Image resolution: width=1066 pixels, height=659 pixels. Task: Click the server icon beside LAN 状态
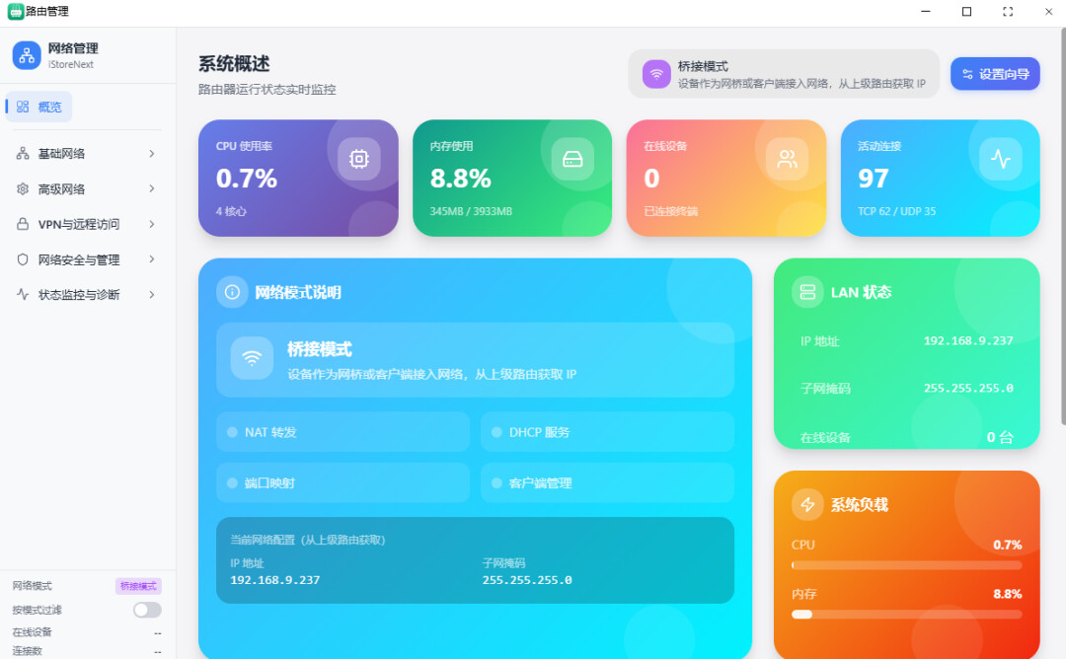coord(807,292)
